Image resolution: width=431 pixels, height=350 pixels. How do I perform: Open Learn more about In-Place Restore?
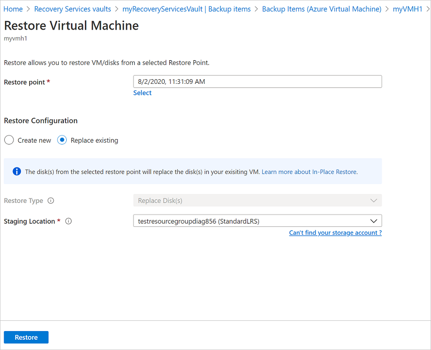pyautogui.click(x=309, y=171)
